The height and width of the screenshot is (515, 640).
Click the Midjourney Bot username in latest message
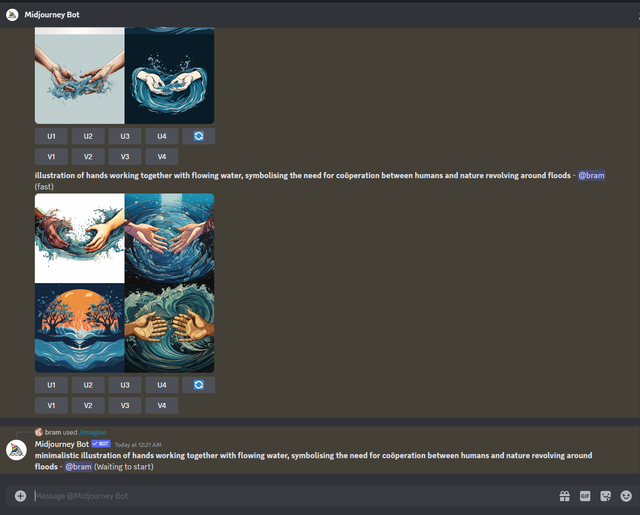62,444
